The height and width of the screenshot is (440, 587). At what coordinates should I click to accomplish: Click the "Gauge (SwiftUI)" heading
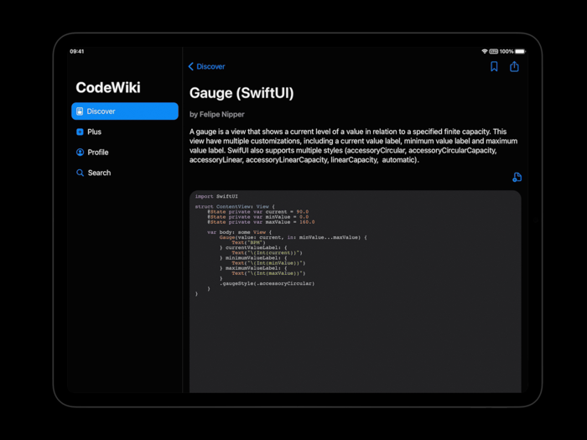242,93
